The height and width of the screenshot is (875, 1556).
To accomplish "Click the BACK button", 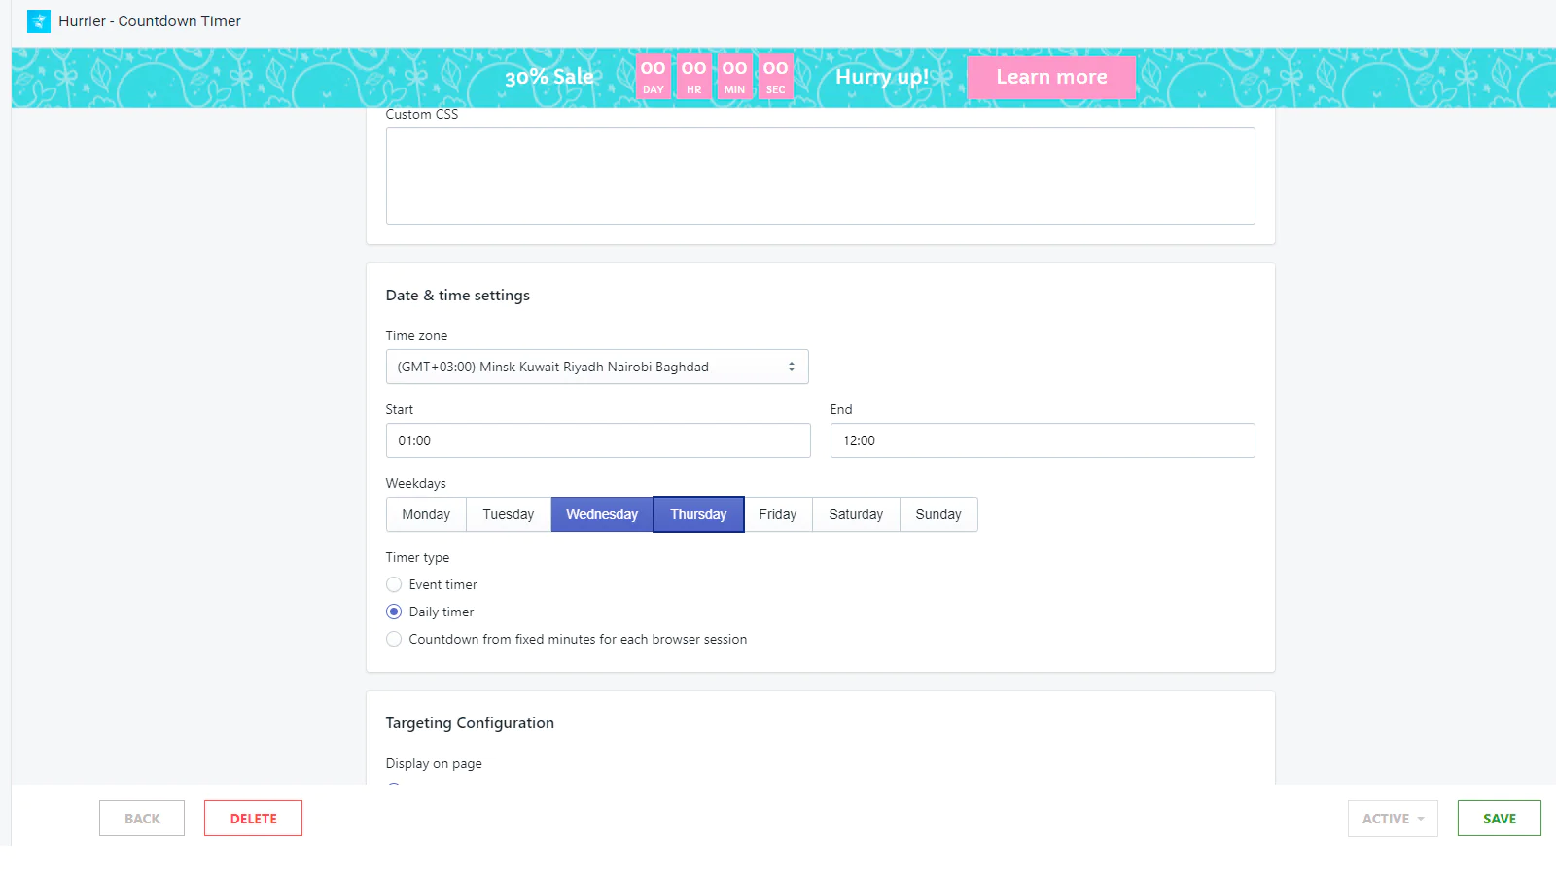I will tap(142, 819).
